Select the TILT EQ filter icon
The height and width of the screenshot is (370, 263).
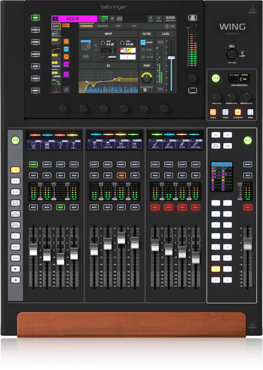[143, 57]
